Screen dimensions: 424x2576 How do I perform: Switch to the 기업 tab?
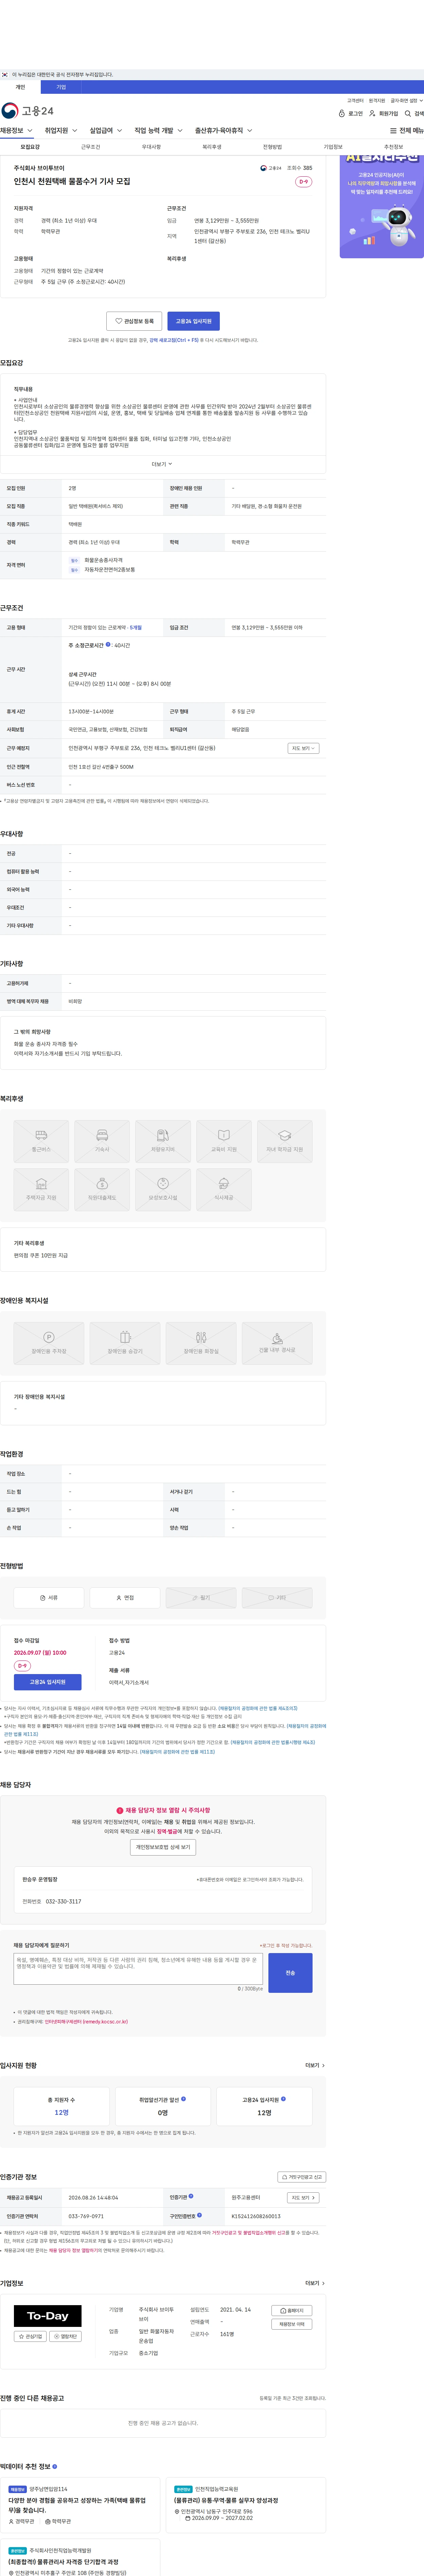pyautogui.click(x=61, y=87)
